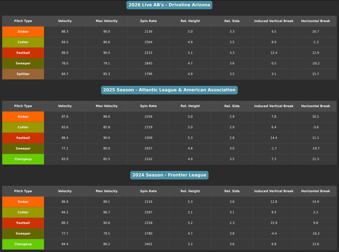The height and width of the screenshot is (252, 339).
Task: Select the 2025 Cutter horizontal break -3.6
Action: click(316, 127)
